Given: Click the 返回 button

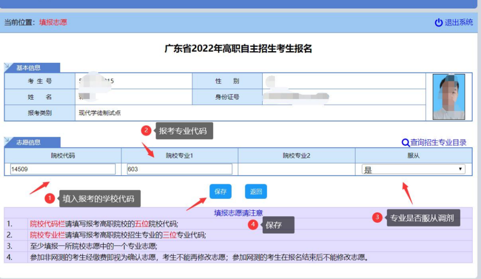Looking at the screenshot, I should tap(256, 192).
